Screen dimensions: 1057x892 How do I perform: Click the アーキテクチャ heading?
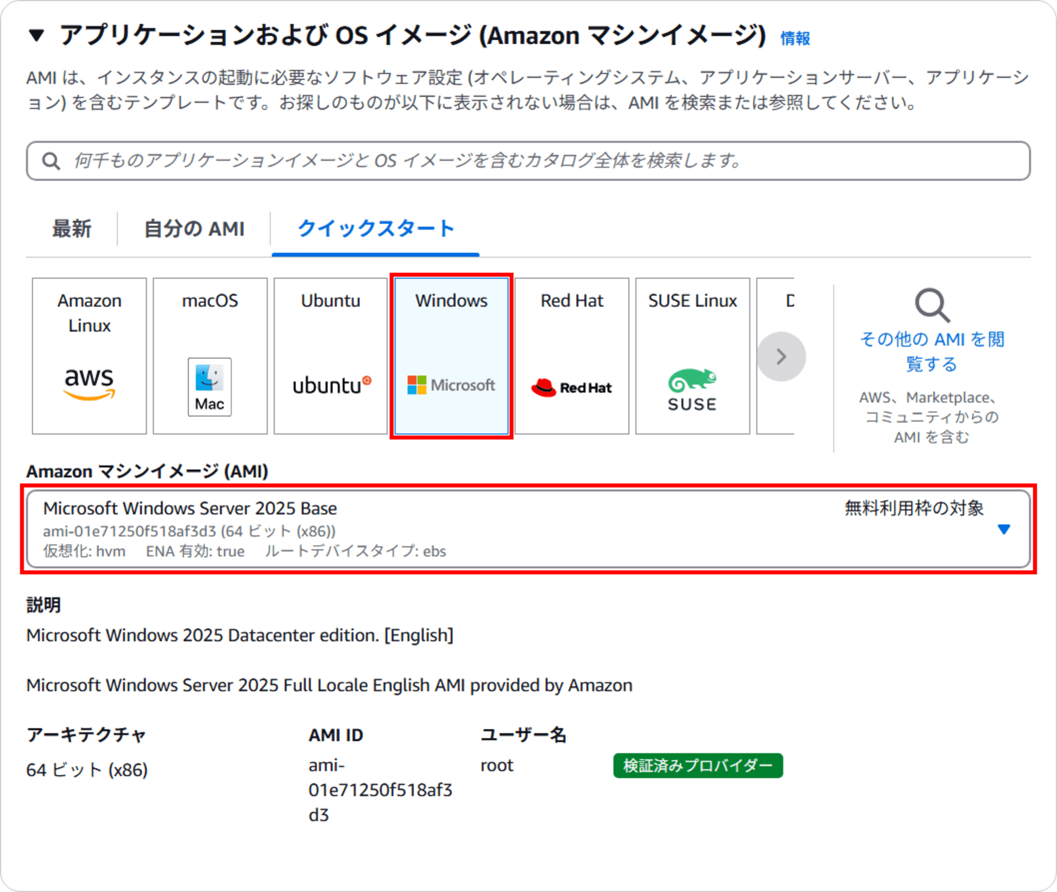pos(86,735)
